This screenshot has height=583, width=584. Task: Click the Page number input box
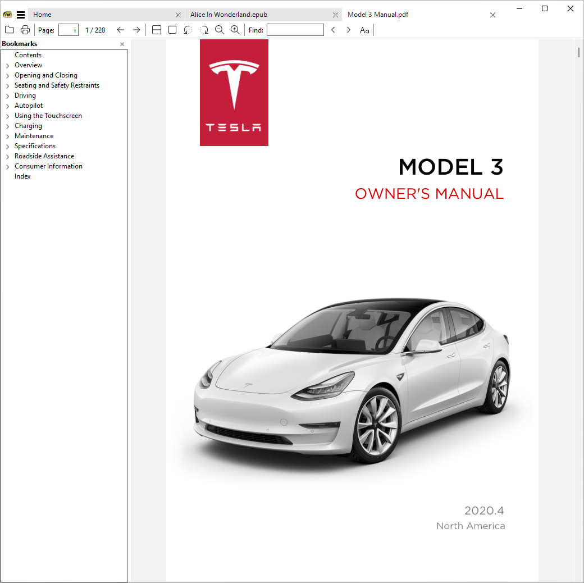[x=69, y=30]
